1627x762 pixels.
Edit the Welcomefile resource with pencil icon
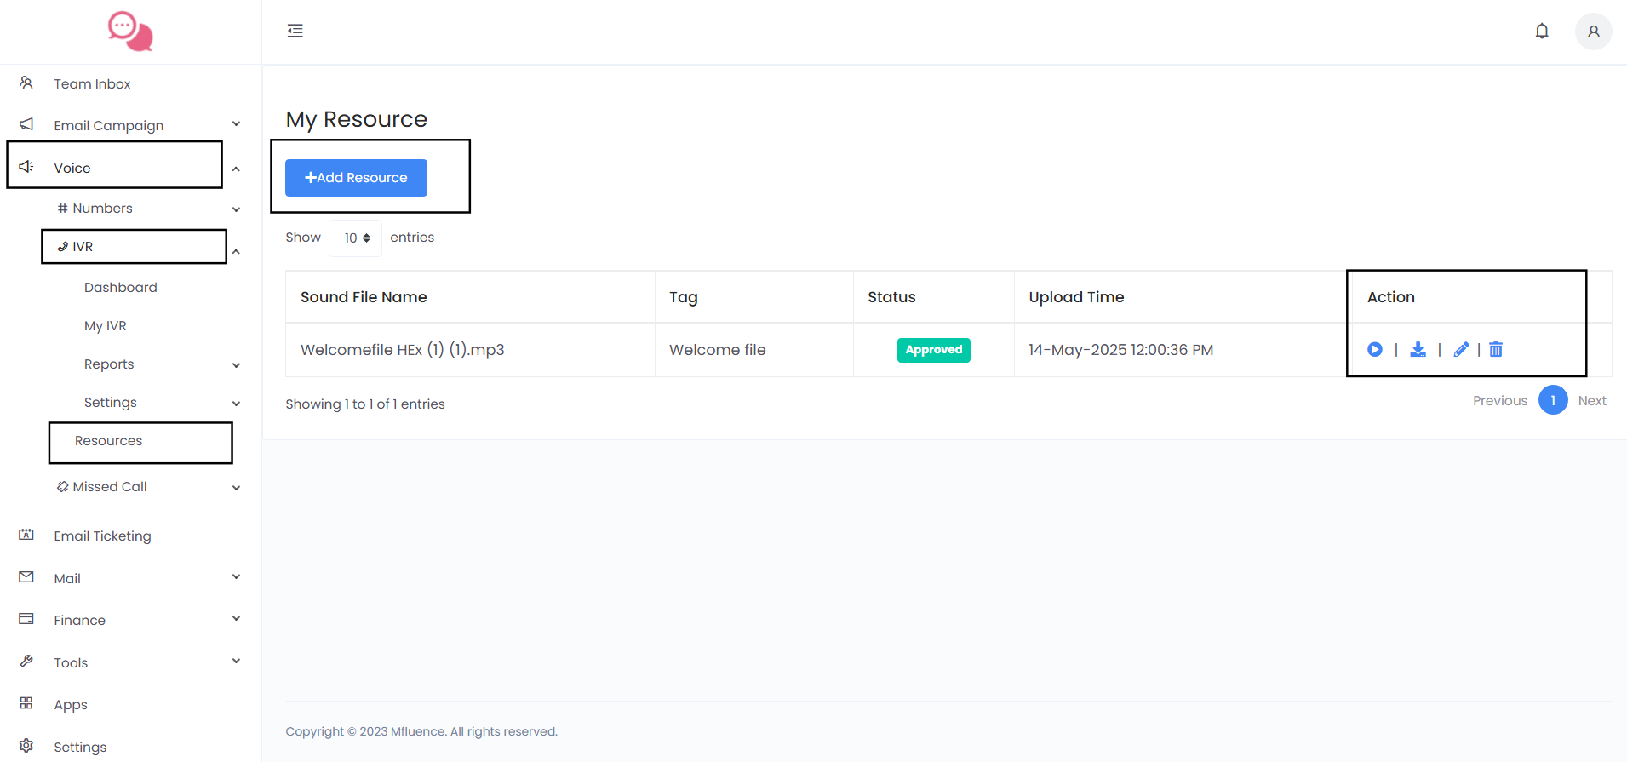(1461, 350)
